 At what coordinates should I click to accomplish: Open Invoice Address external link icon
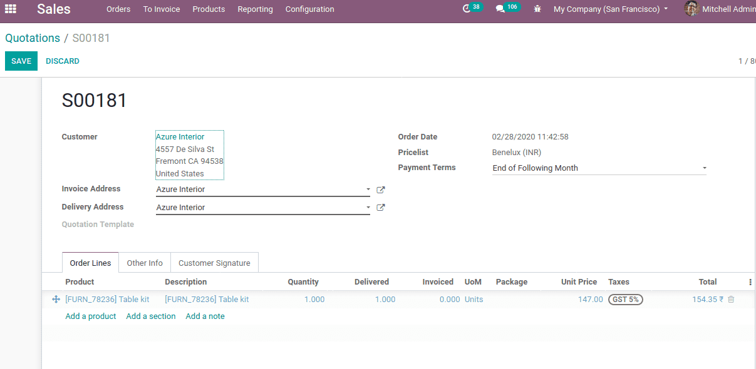[380, 190]
